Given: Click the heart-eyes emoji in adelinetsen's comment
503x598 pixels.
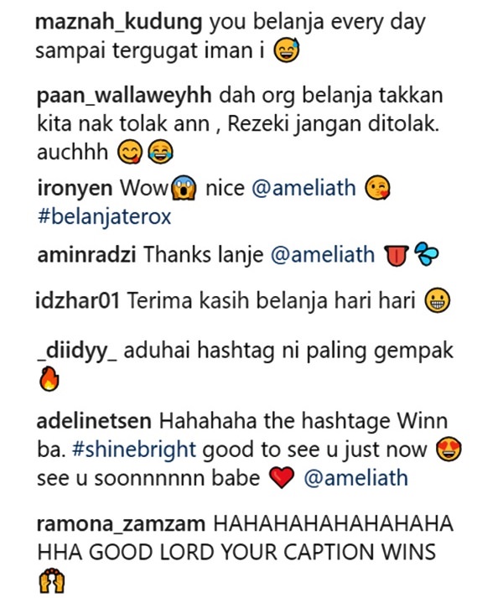Looking at the screenshot, I should pos(449,450).
